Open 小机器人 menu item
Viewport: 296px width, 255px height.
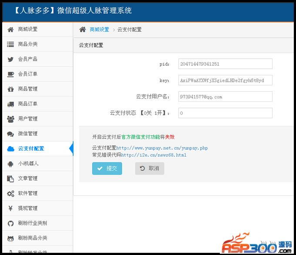(38, 164)
